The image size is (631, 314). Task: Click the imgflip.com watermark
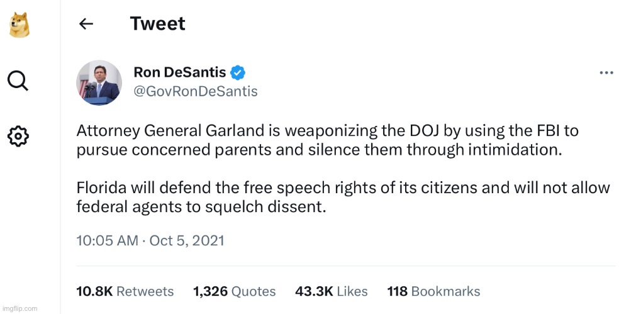[x=19, y=309]
